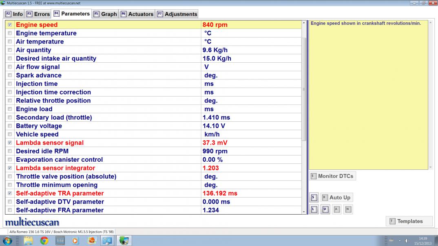Open Windows Explorer folder in taskbar
The height and width of the screenshot is (246, 438).
click(28, 240)
